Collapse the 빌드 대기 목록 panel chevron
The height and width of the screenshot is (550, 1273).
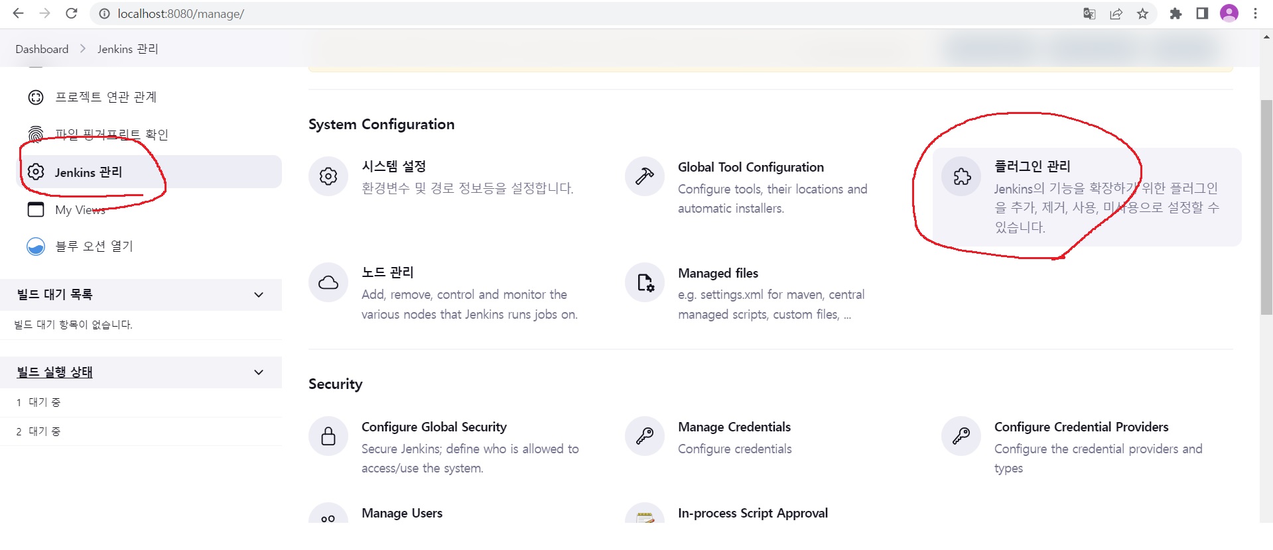pyautogui.click(x=259, y=295)
